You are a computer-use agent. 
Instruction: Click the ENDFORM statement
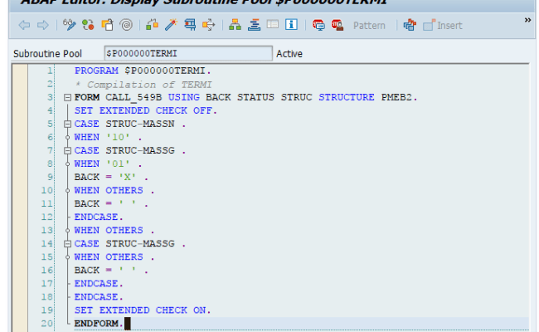[99, 324]
